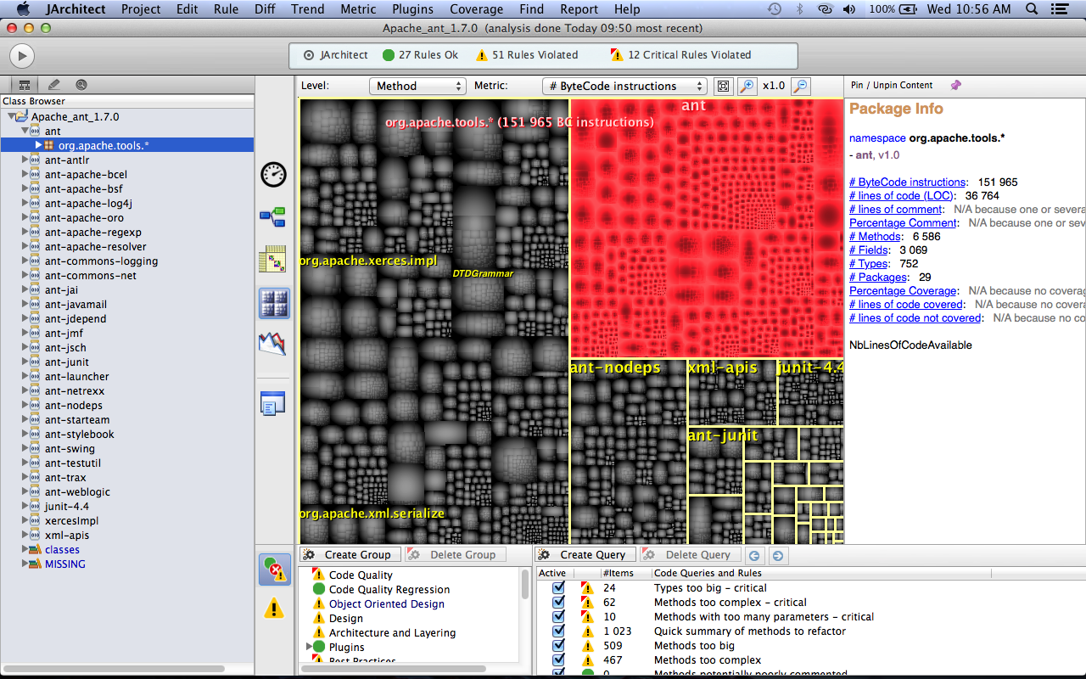
Task: Go forward with right arrow in query panel
Action: [777, 555]
